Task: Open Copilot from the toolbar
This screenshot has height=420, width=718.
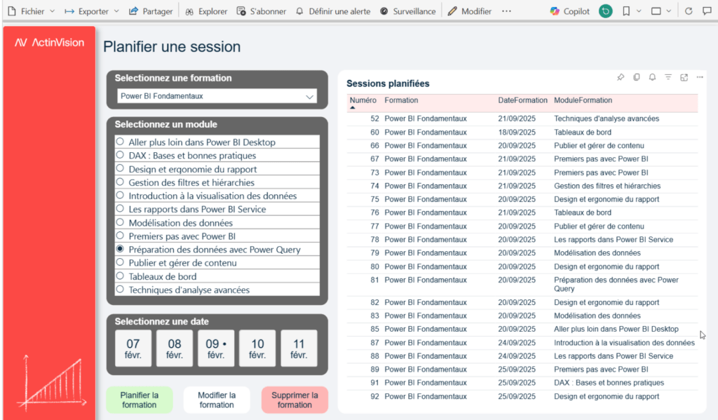Action: 569,11
